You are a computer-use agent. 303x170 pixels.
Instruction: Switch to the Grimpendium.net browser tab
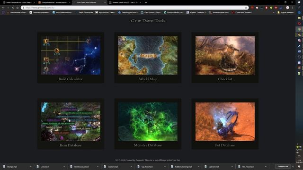point(53,2)
